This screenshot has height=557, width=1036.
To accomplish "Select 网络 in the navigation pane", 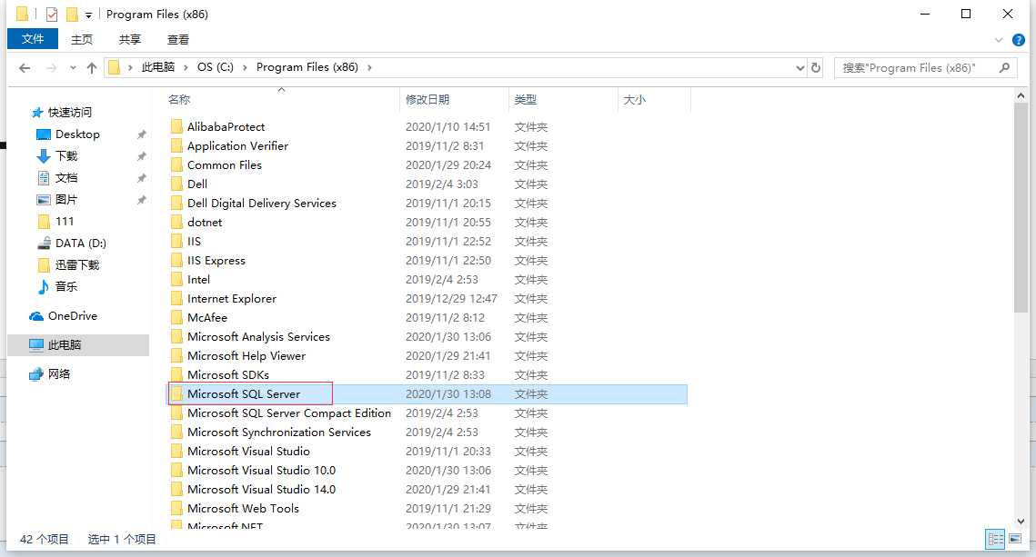I will (x=58, y=373).
